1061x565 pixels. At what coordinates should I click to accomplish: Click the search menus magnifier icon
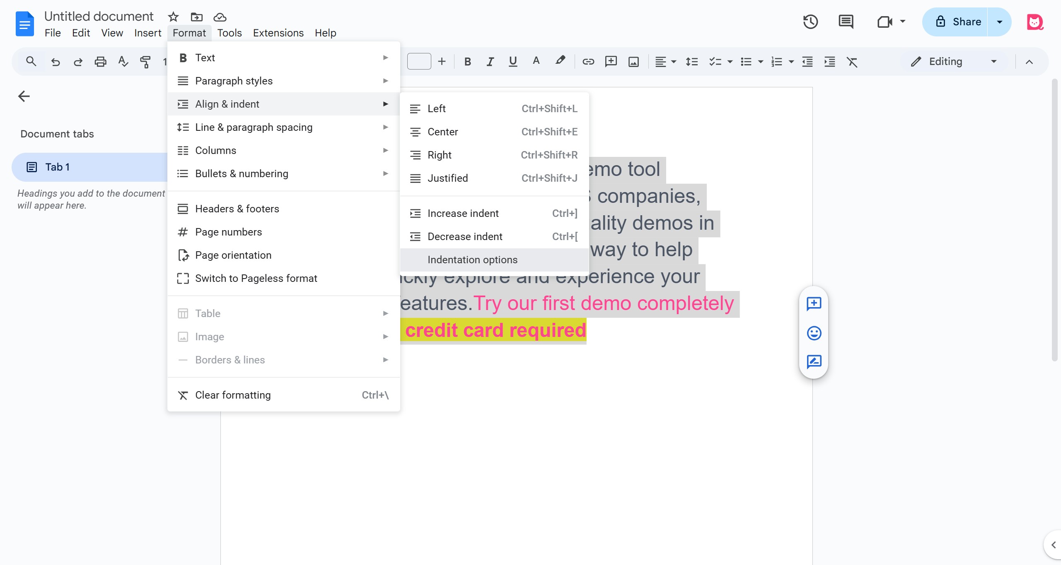31,62
